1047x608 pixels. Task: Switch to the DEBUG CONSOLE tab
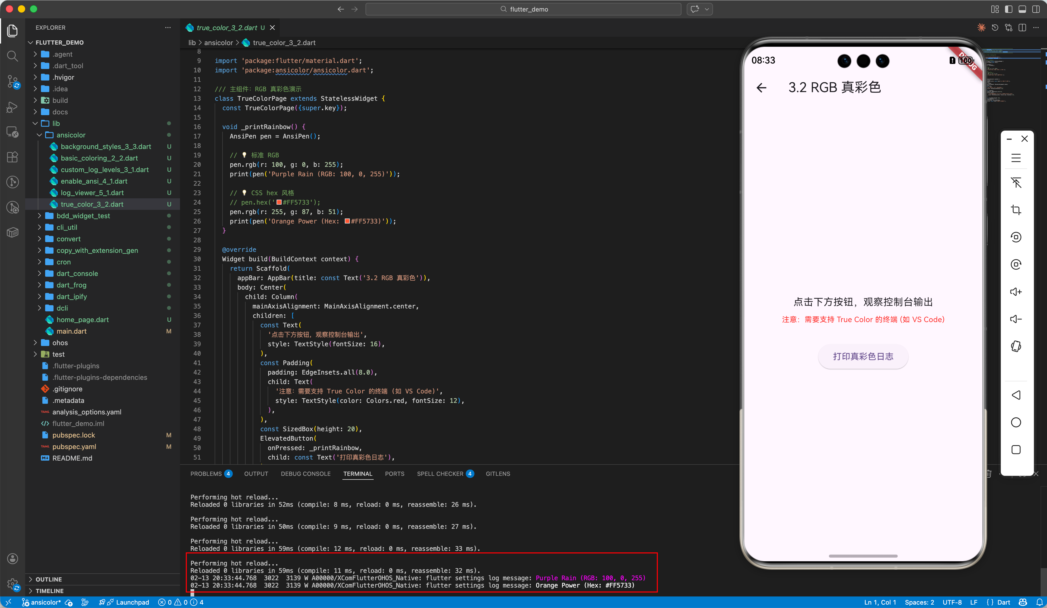click(305, 473)
